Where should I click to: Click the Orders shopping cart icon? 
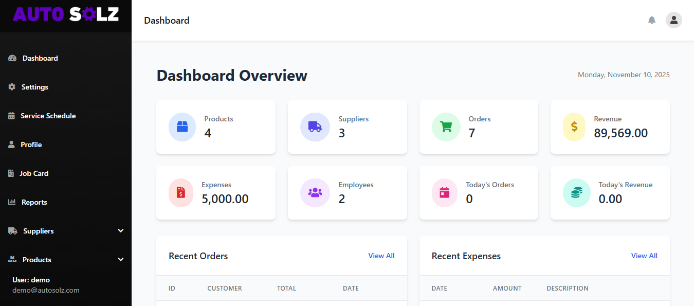click(x=445, y=127)
